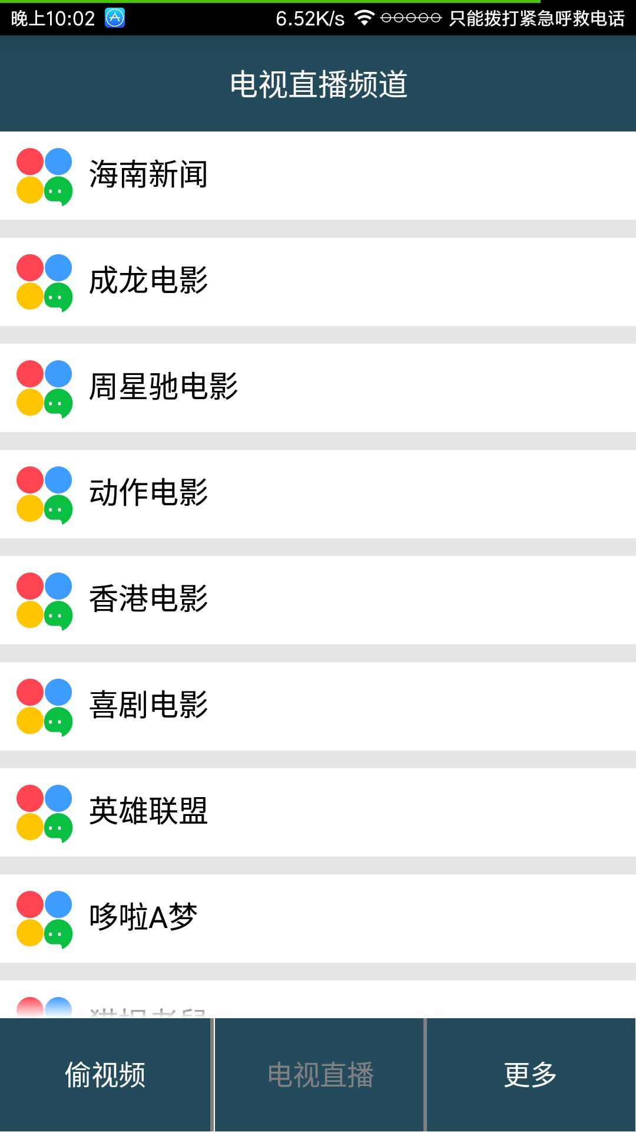Open the 英雄联盟 live channel

click(318, 812)
